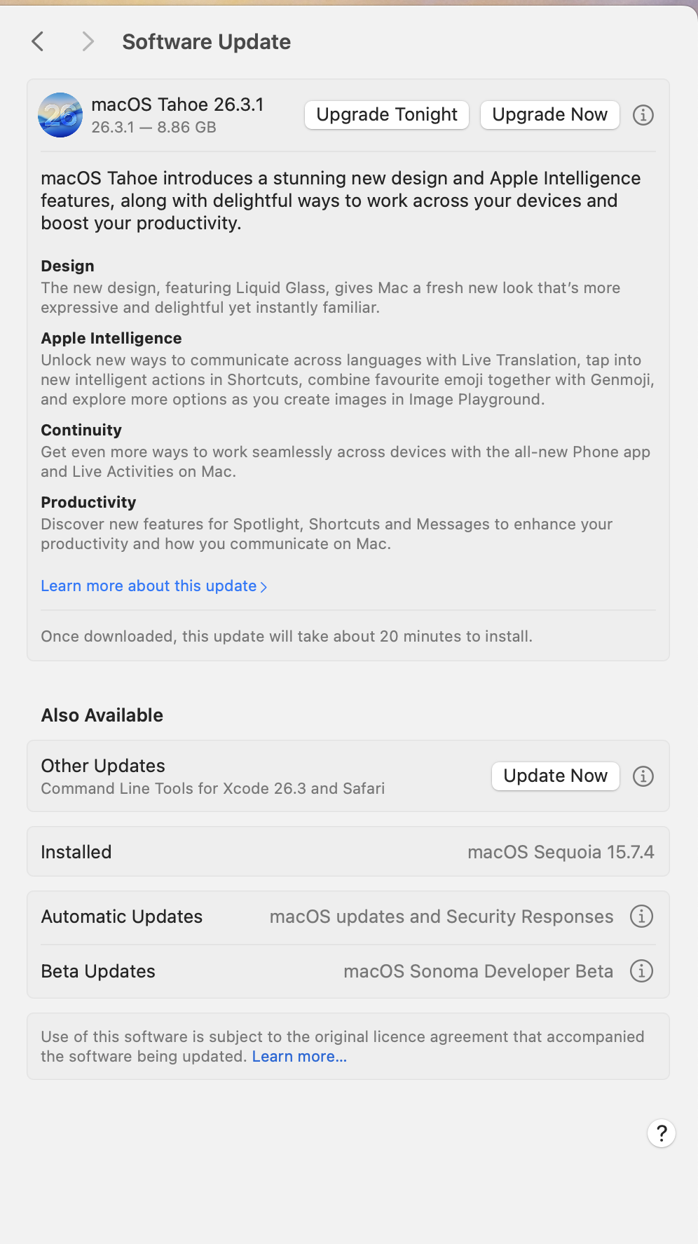Screen dimensions: 698x1244
Task: Go forward using the right chevron
Action: pos(88,42)
